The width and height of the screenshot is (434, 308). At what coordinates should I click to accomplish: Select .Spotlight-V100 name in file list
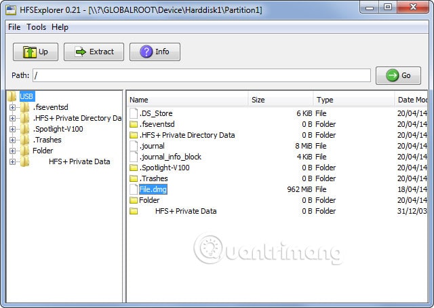[164, 168]
